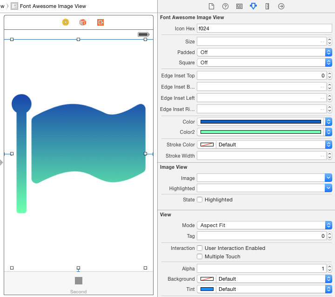
Task: Click the orange First Responder cube icon
Action: coord(83,22)
